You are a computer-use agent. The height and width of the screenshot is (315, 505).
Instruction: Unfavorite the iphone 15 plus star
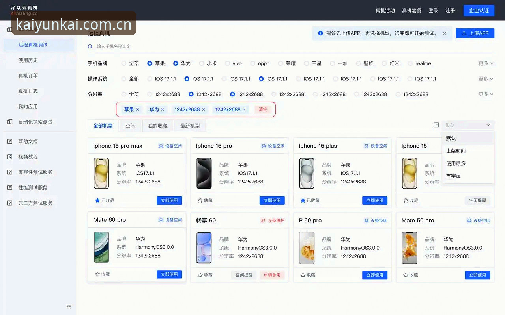[x=303, y=200]
